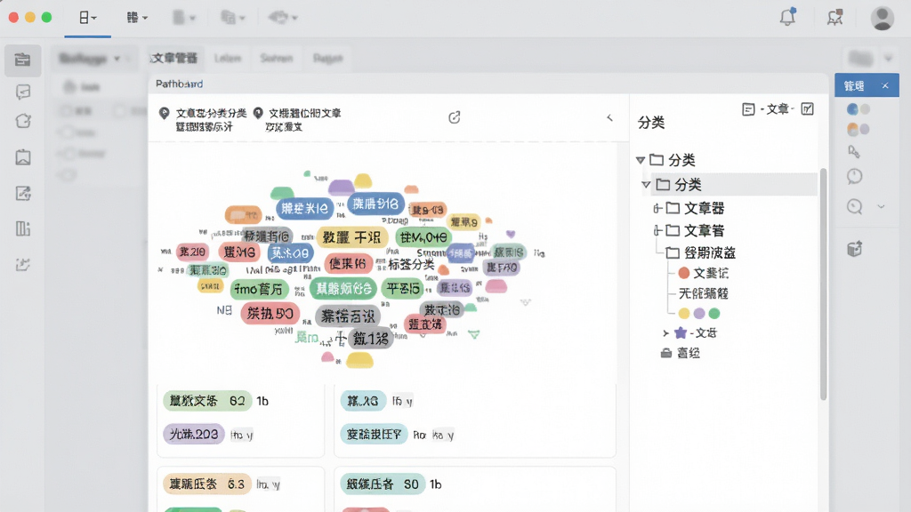Select the top-level 分类 root folder
The height and width of the screenshot is (512, 911).
673,160
